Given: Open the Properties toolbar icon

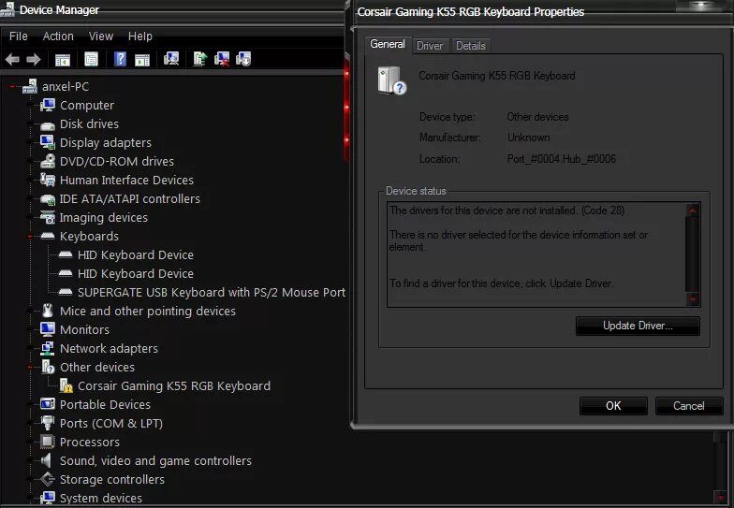Looking at the screenshot, I should pos(91,59).
